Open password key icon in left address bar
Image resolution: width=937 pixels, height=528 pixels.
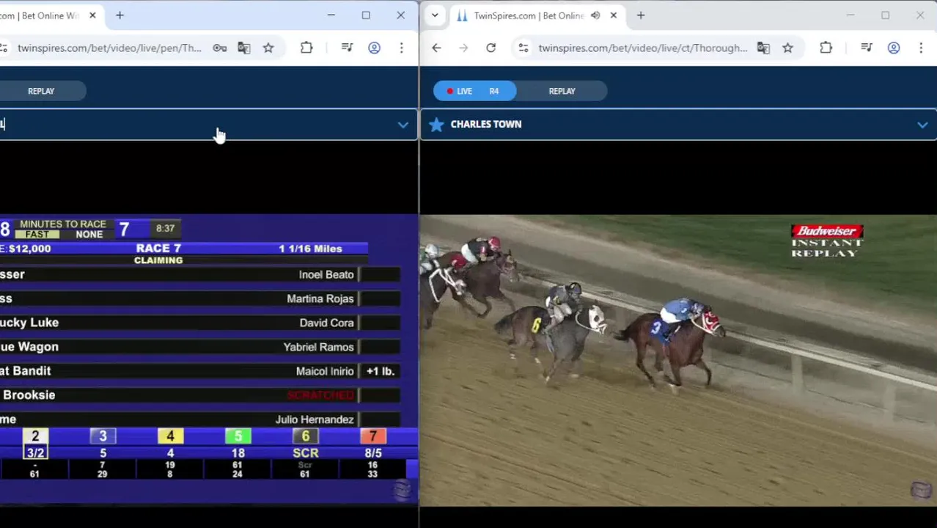[x=220, y=48]
